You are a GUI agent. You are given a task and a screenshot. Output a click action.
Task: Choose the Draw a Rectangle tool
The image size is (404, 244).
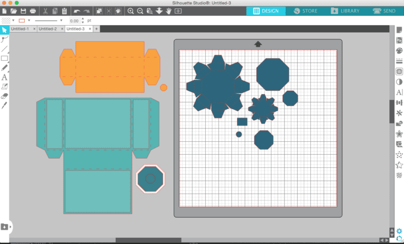click(x=5, y=58)
